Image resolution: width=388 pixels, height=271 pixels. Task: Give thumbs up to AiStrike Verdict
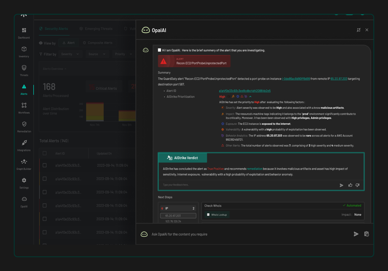pyautogui.click(x=350, y=185)
